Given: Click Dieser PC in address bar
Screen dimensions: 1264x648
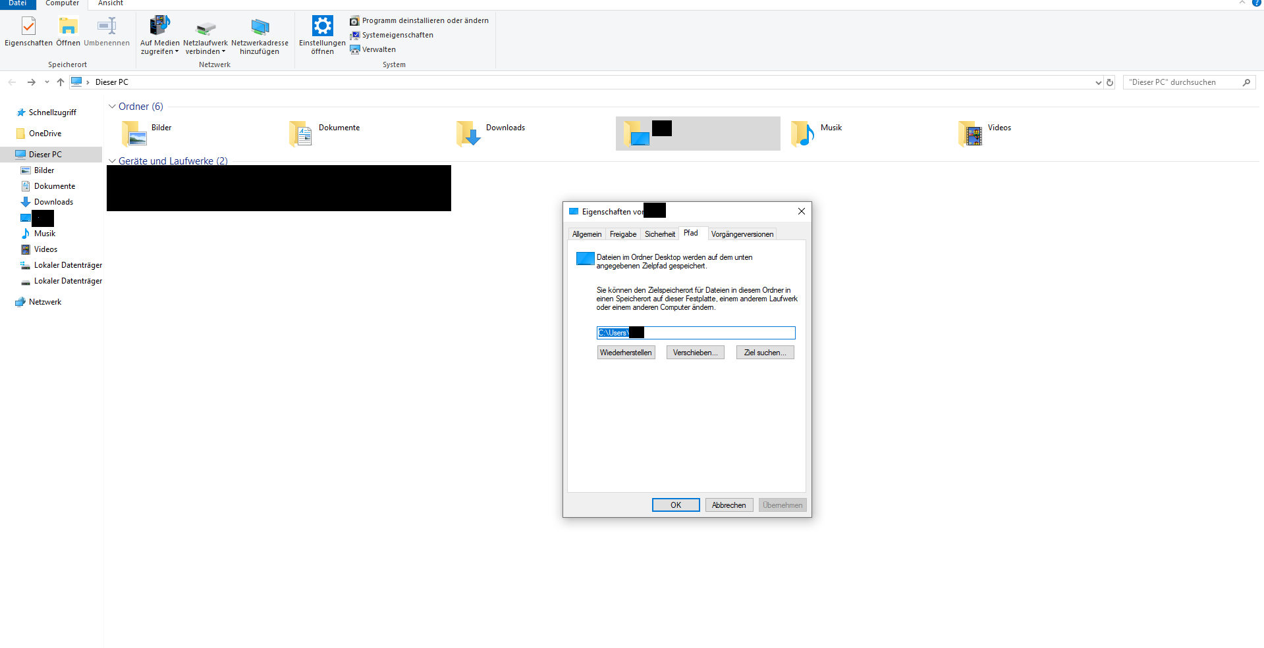Looking at the screenshot, I should click(x=112, y=82).
